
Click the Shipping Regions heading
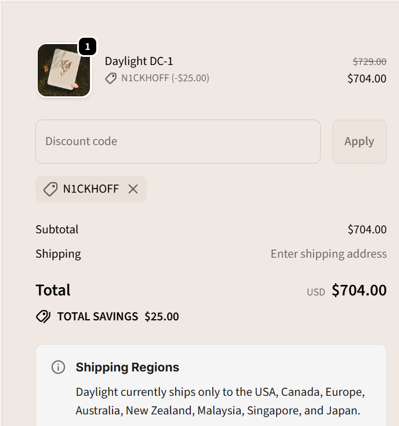pyautogui.click(x=127, y=367)
